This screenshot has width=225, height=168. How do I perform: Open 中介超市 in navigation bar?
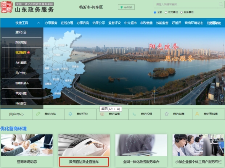tap(130, 23)
